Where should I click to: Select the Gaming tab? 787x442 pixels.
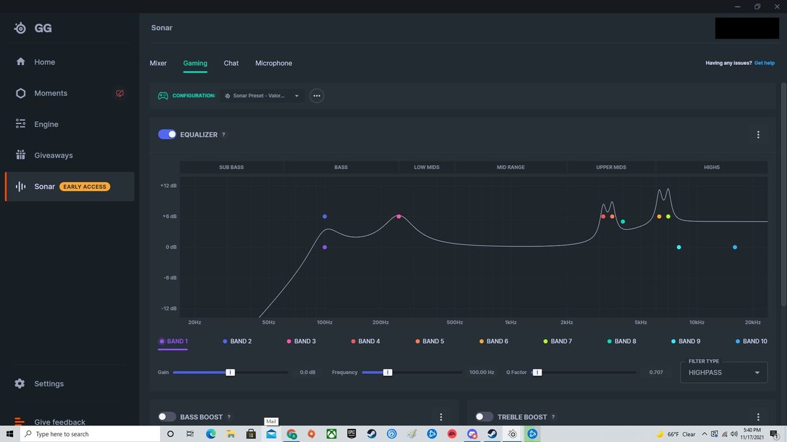[195, 64]
